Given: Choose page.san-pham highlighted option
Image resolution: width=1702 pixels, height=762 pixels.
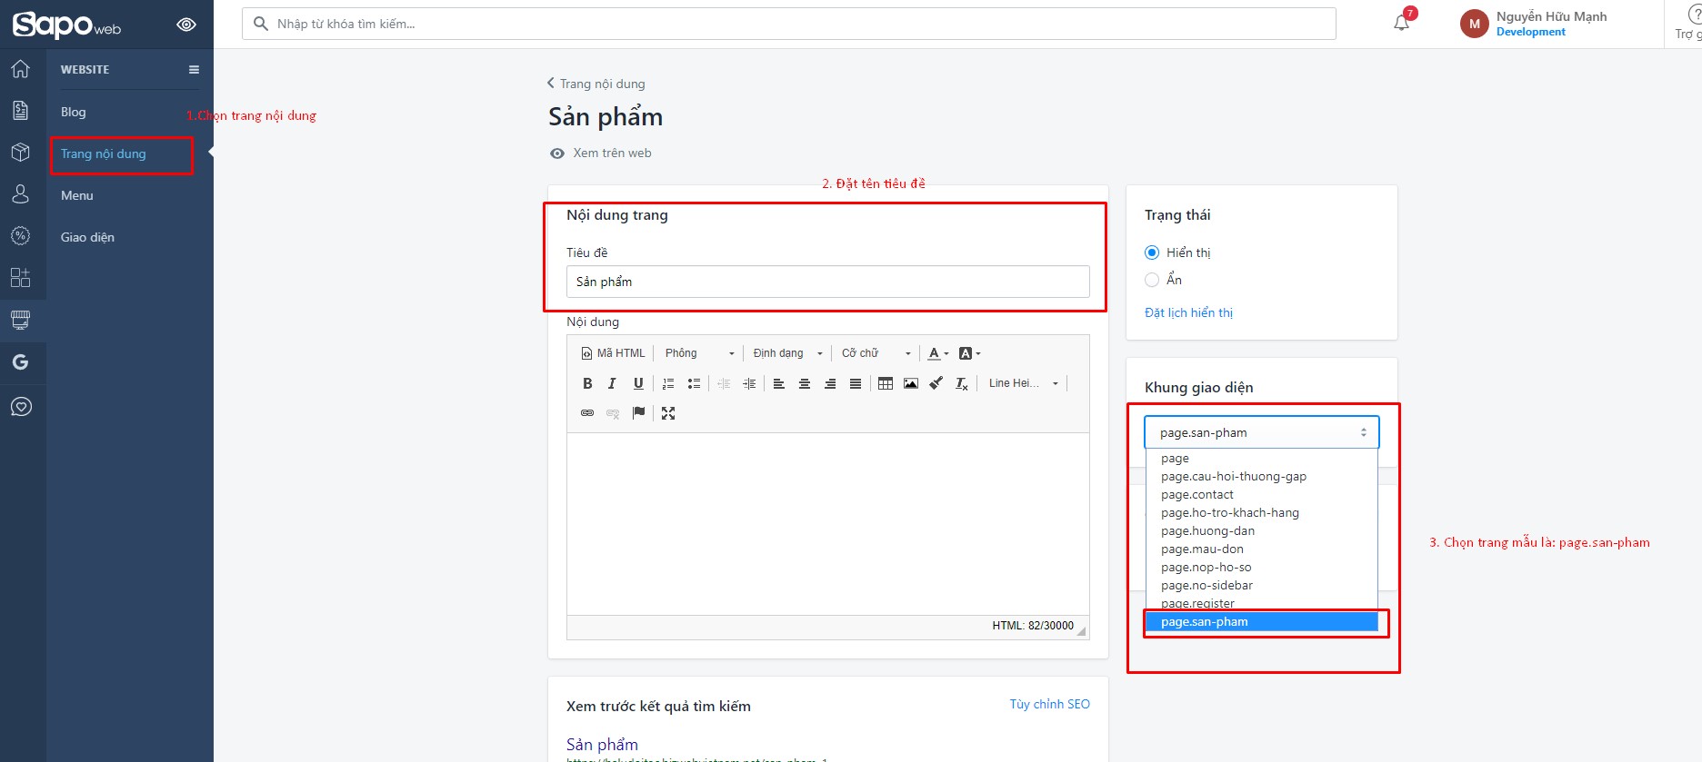Looking at the screenshot, I should point(1262,622).
